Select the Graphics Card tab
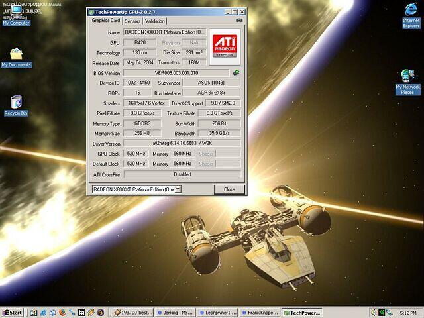This screenshot has height=318, width=424. (x=105, y=21)
